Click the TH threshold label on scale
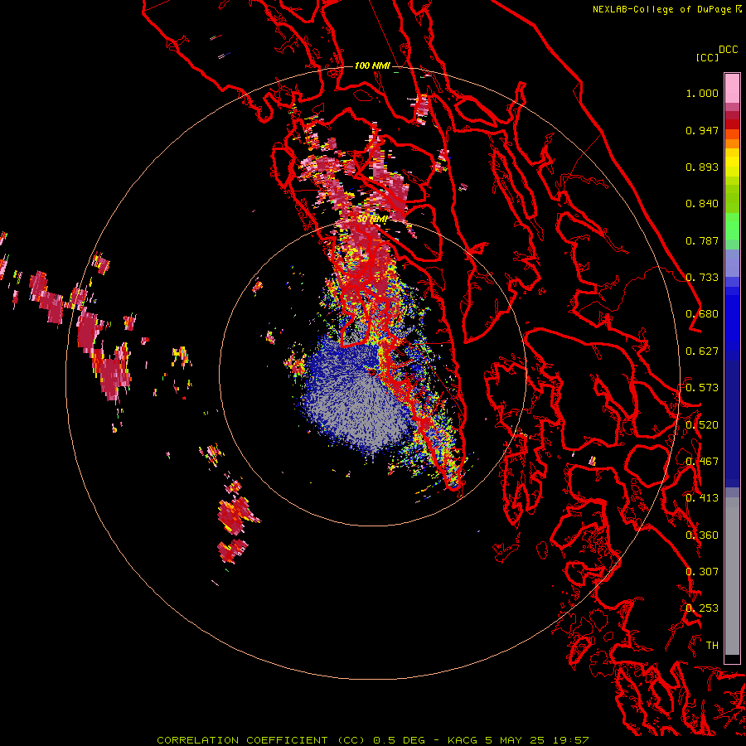This screenshot has width=746, height=746. pos(712,646)
